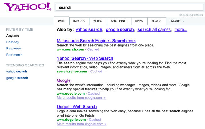
Task: Switch to the IMAGES tab
Action: tap(79, 21)
